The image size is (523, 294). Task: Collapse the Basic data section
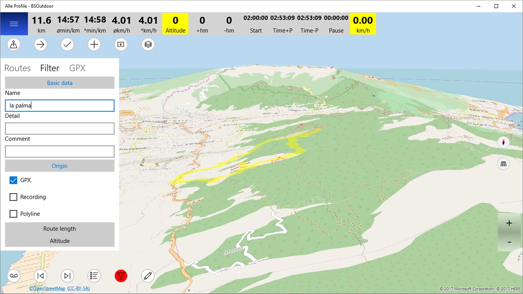pyautogui.click(x=59, y=83)
